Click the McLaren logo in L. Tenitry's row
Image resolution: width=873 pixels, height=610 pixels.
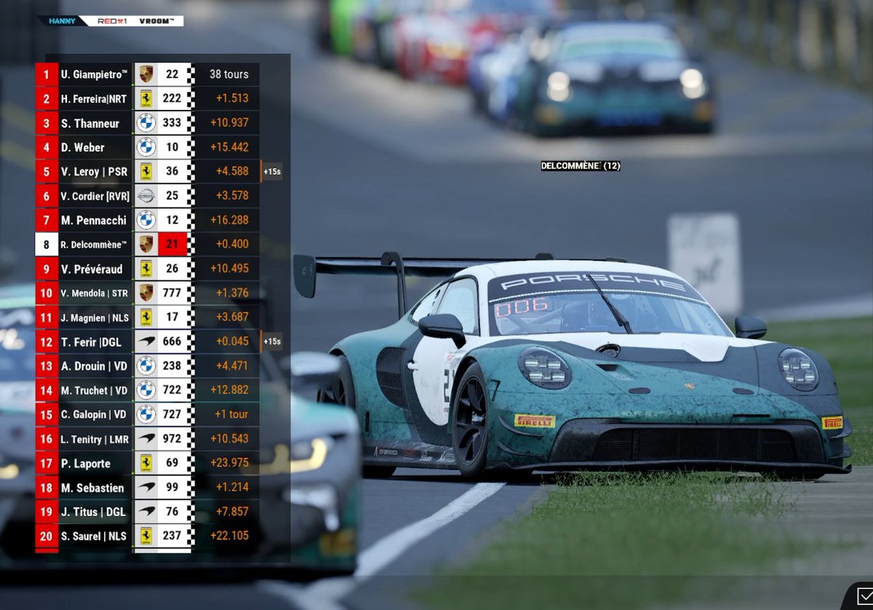pyautogui.click(x=146, y=439)
